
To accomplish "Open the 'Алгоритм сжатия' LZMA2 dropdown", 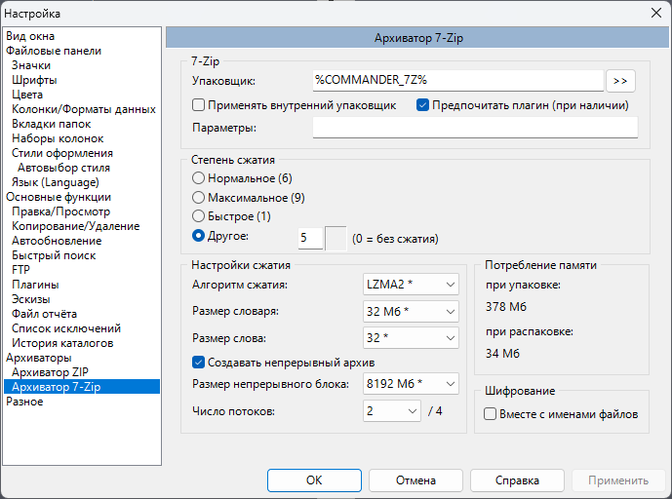I will pyautogui.click(x=411, y=285).
